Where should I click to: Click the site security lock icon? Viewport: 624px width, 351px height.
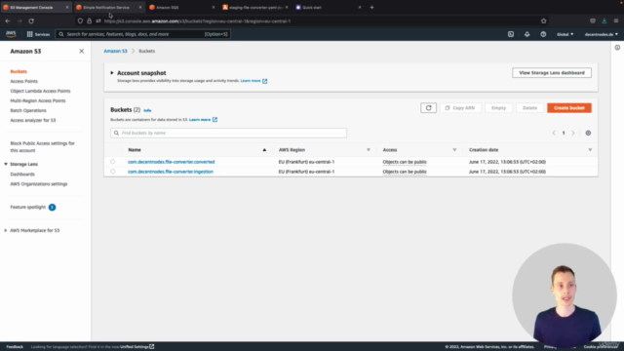click(89, 20)
